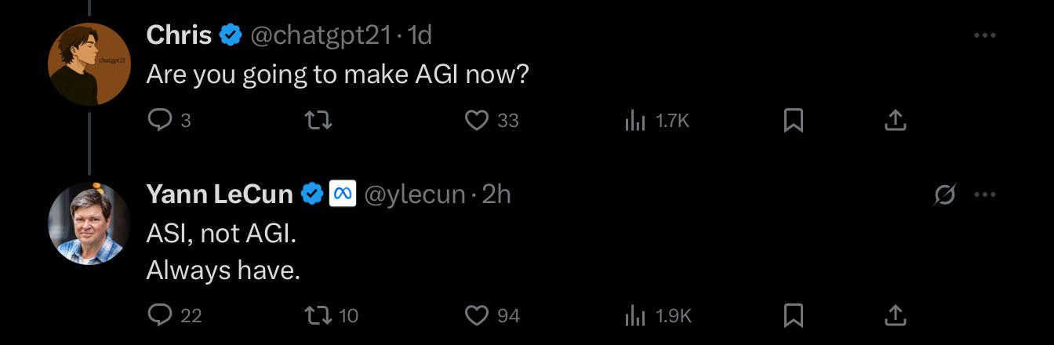1054x345 pixels.
Task: Share Yann LeCun's tweet
Action: (895, 315)
